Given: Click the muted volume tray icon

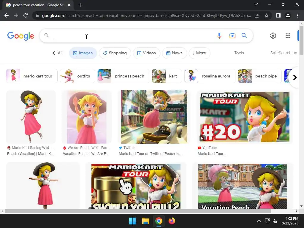Looking at the screenshot, I should tap(275, 221).
